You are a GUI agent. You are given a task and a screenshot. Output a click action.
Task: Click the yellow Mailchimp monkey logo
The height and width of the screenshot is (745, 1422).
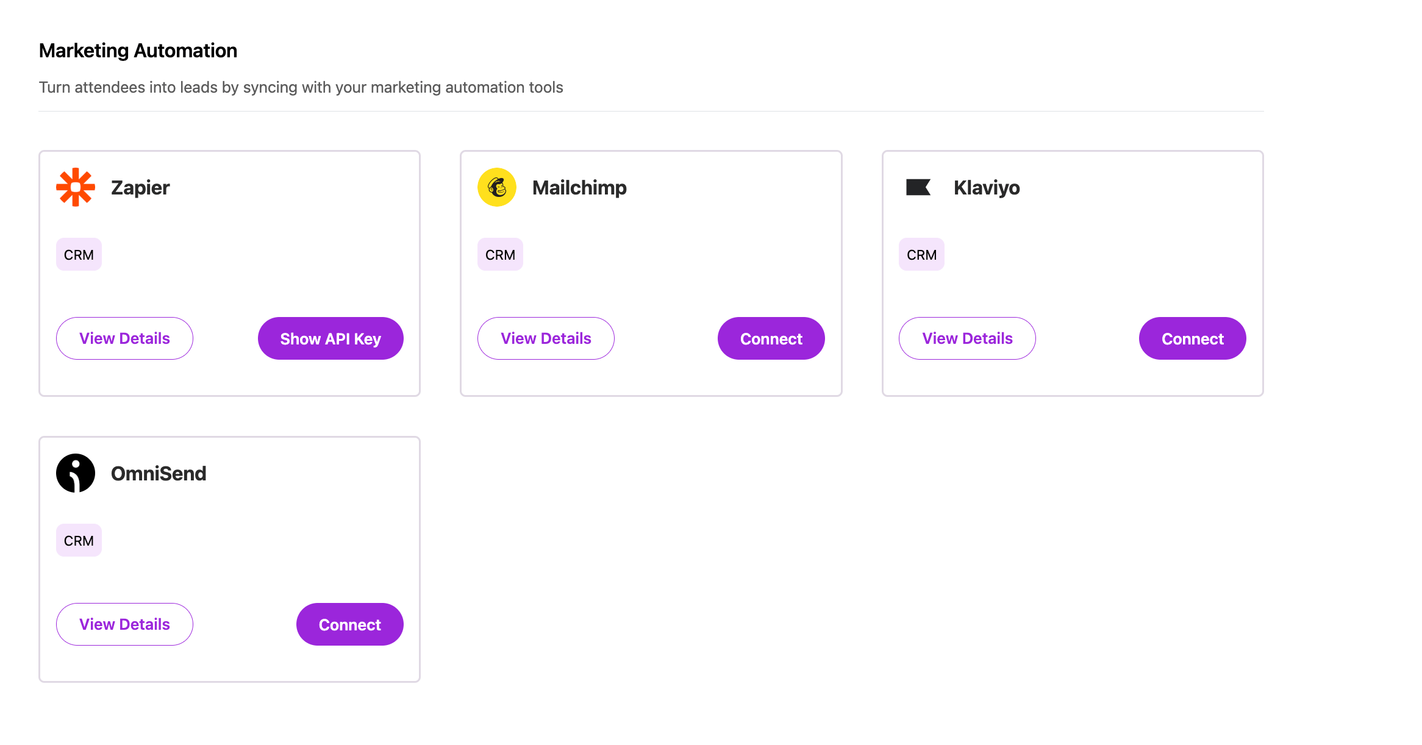pos(497,187)
